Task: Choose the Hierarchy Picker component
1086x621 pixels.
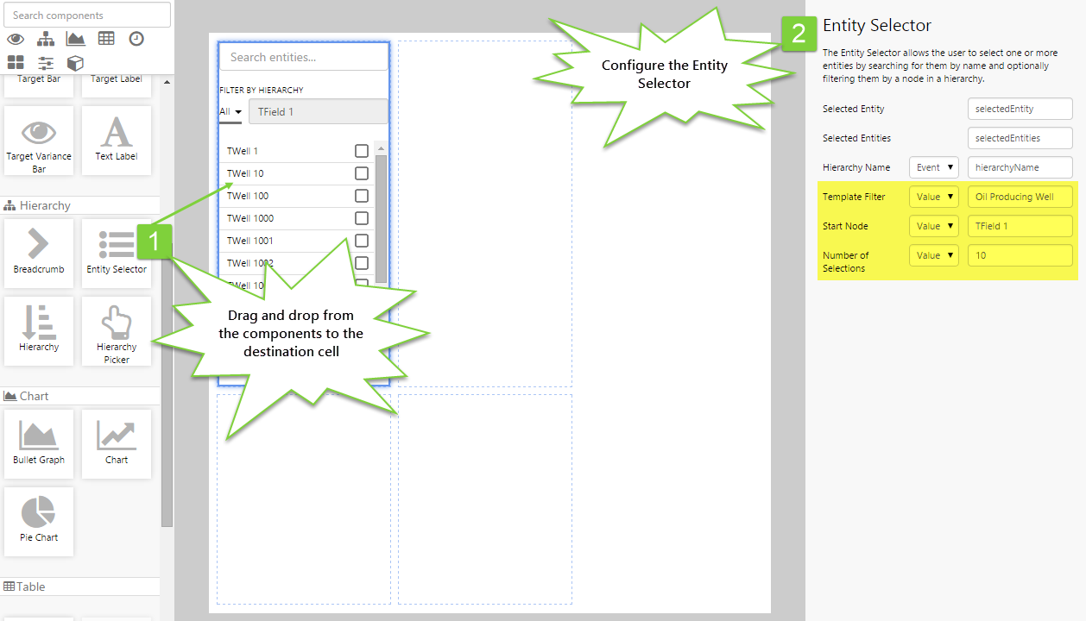Action: pos(117,330)
